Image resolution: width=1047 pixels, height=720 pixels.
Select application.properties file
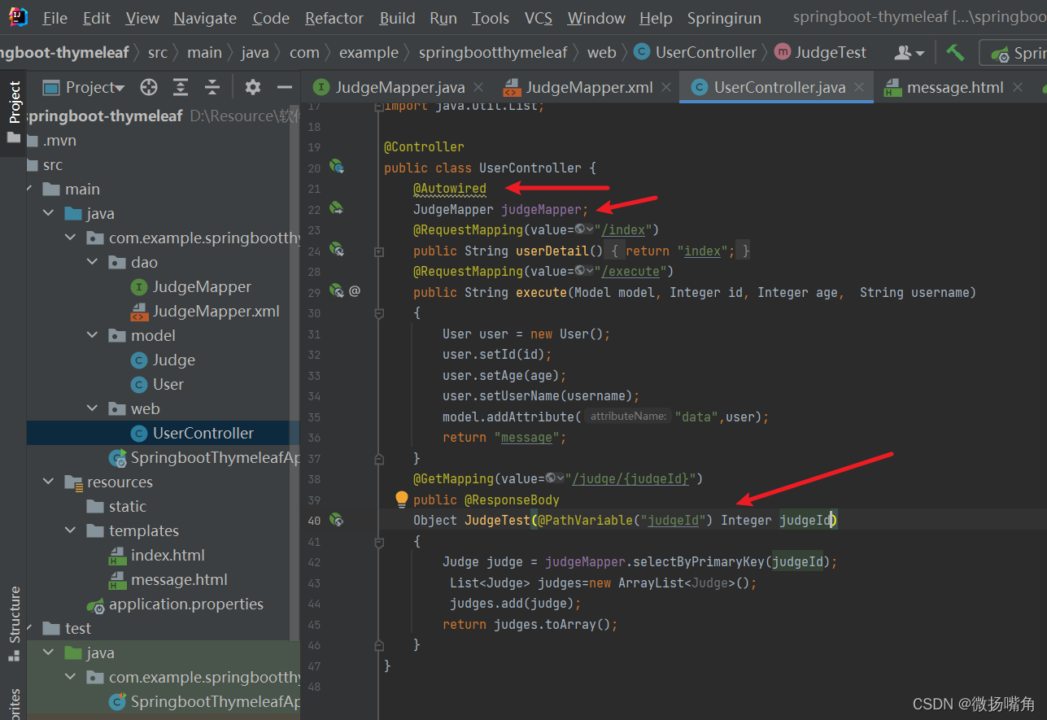click(176, 604)
